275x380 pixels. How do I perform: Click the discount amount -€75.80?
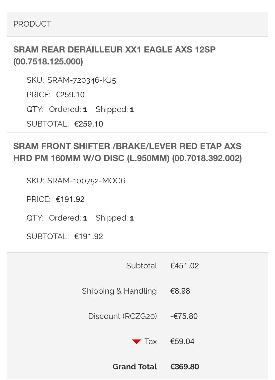tap(184, 317)
